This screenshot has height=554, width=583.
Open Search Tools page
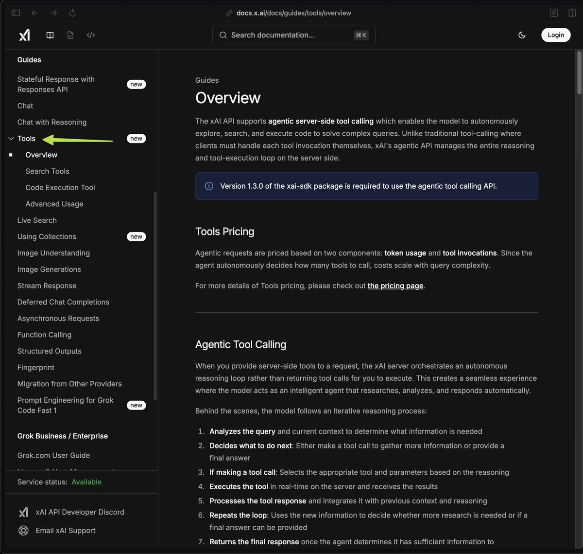click(47, 171)
